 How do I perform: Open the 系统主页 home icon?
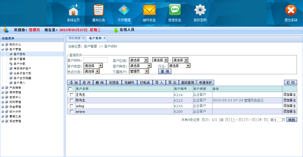[73, 10]
